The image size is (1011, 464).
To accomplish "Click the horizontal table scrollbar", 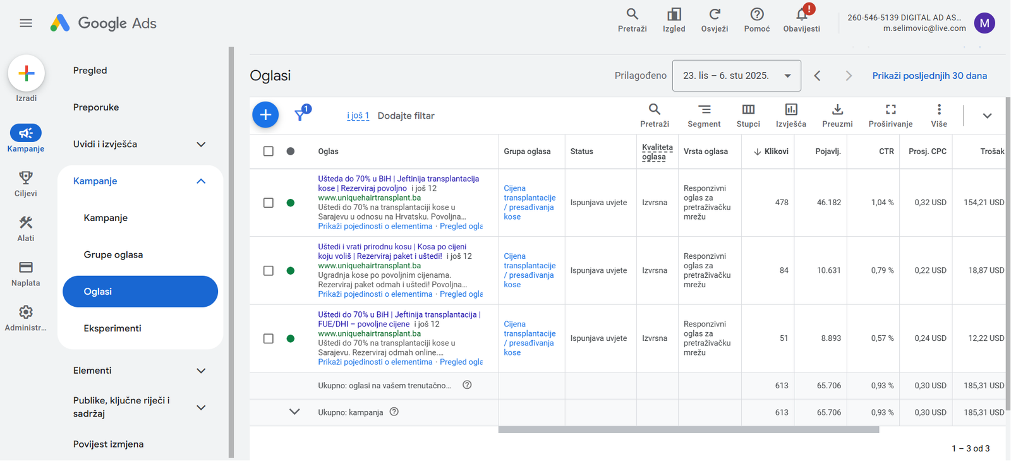I will click(x=689, y=430).
